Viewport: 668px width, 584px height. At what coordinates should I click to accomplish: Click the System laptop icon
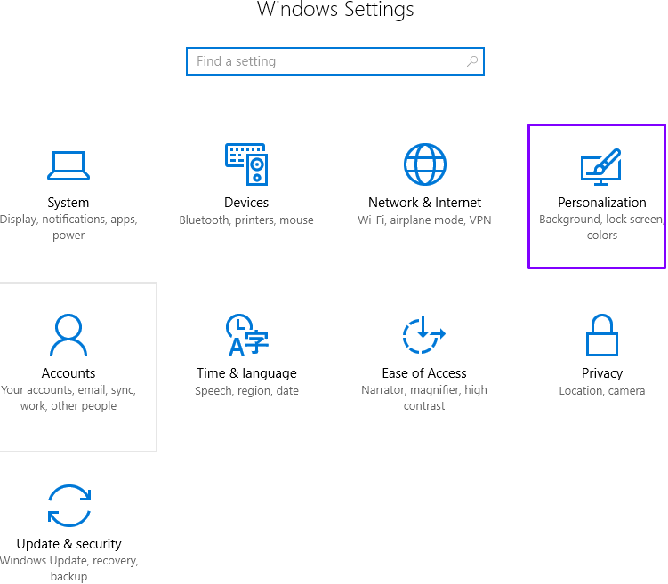tap(68, 164)
